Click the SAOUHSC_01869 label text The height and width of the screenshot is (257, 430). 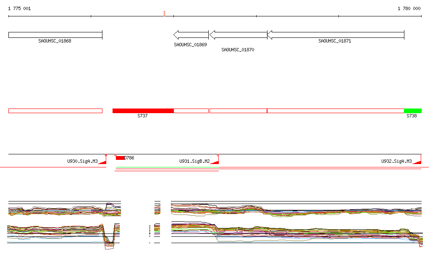click(190, 45)
